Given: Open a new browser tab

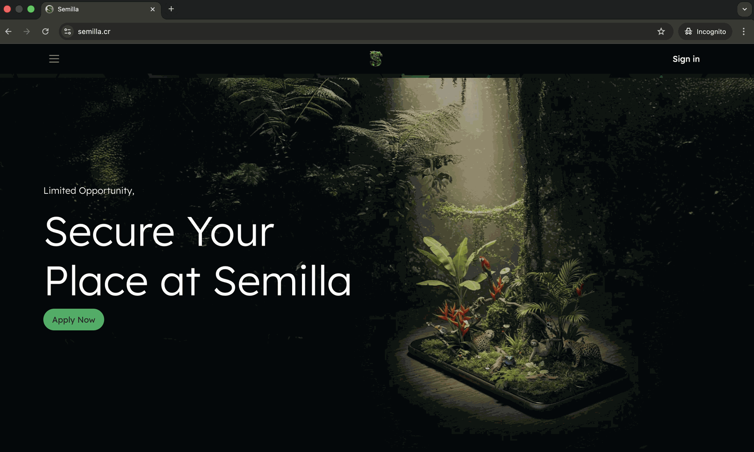Looking at the screenshot, I should [x=171, y=9].
